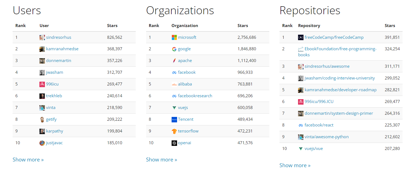Click the Alibaba logo icon

coord(174,84)
